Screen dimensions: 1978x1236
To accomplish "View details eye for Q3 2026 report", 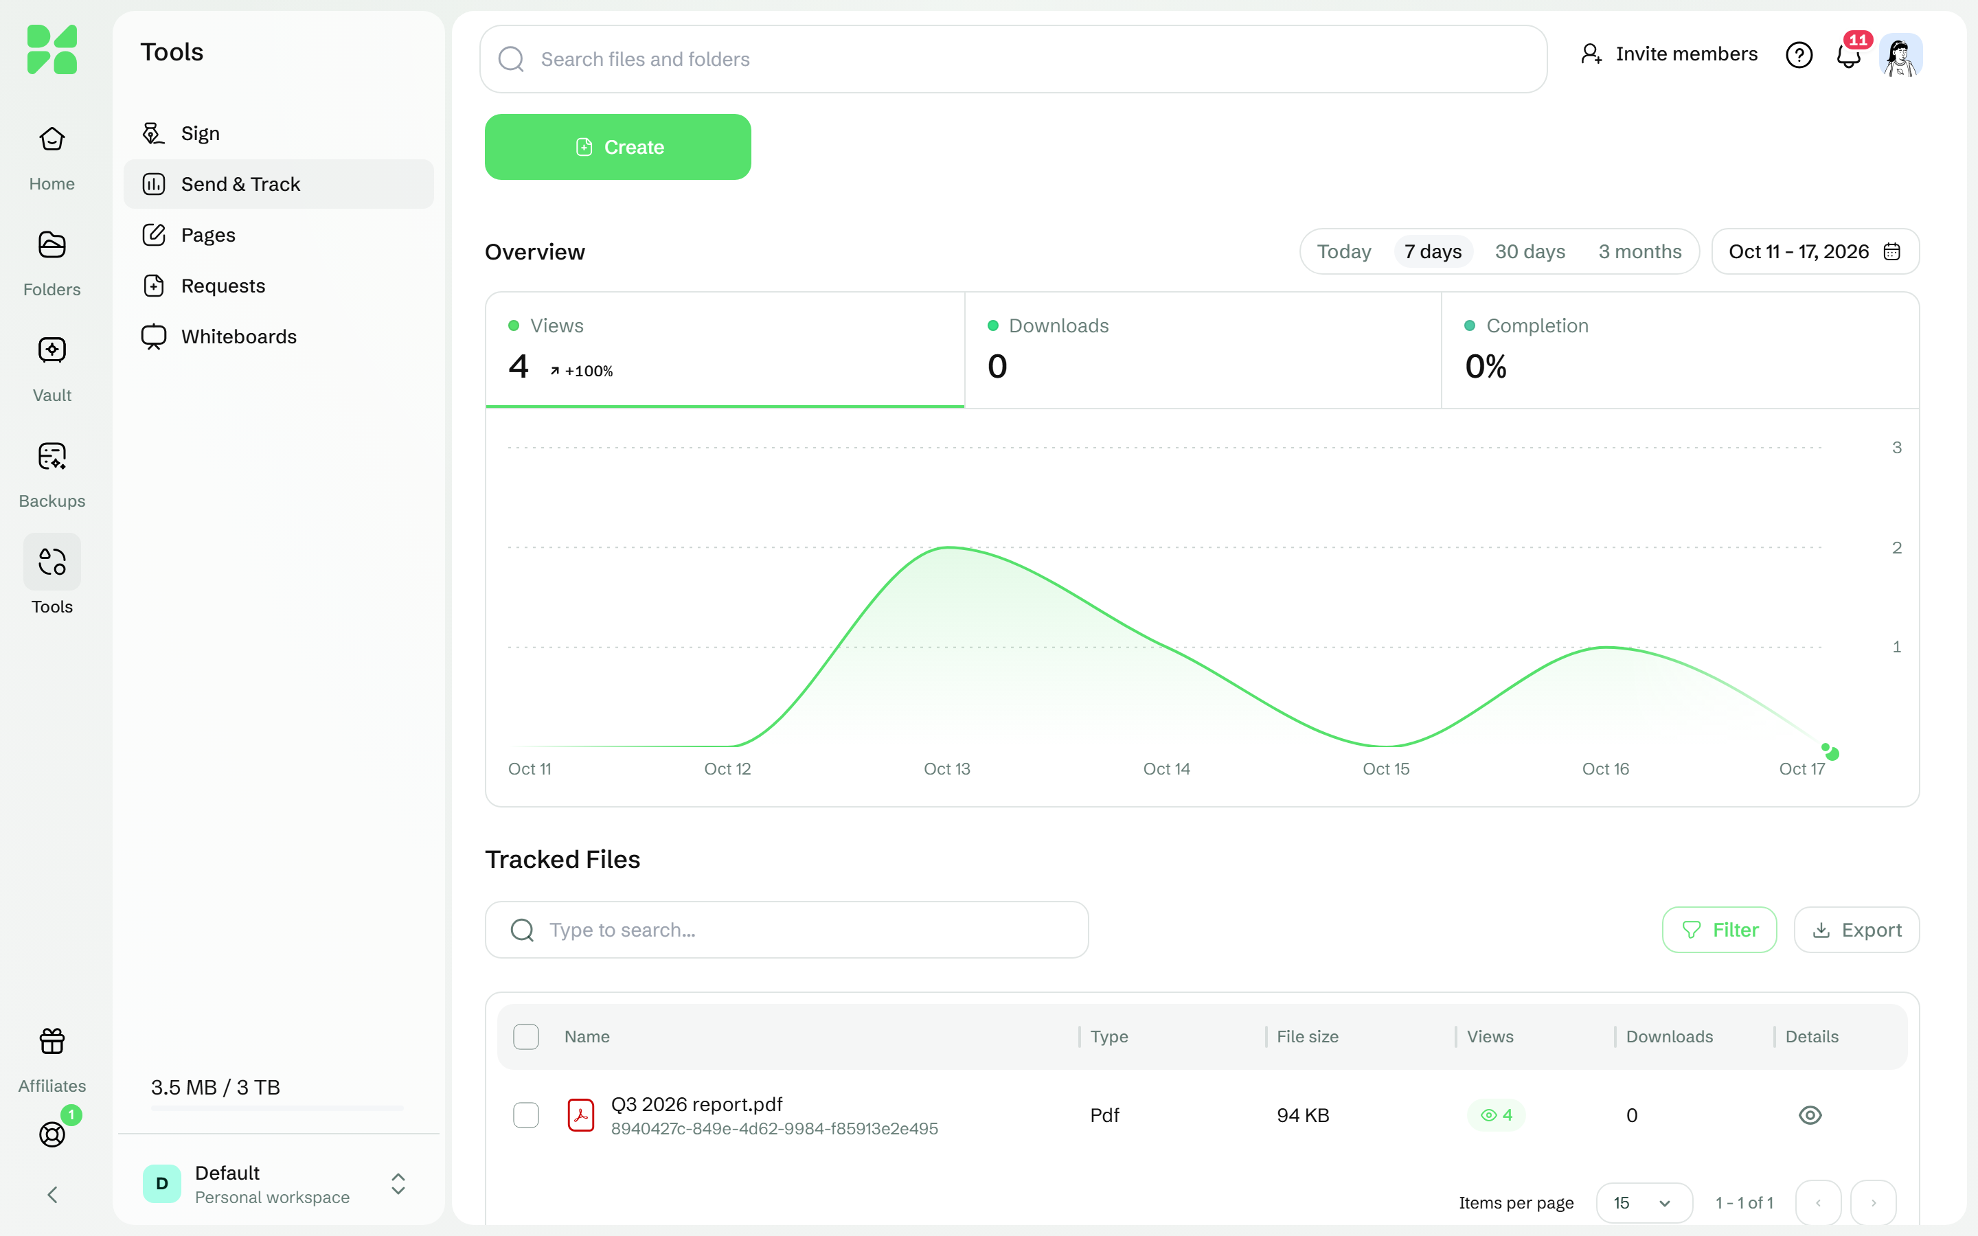I will tap(1810, 1115).
